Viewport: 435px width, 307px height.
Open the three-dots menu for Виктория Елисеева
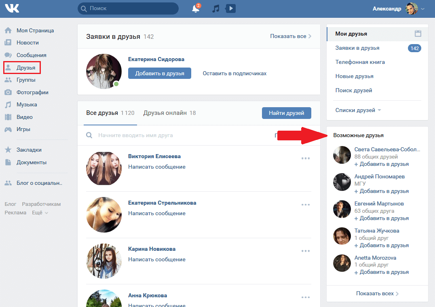point(306,158)
